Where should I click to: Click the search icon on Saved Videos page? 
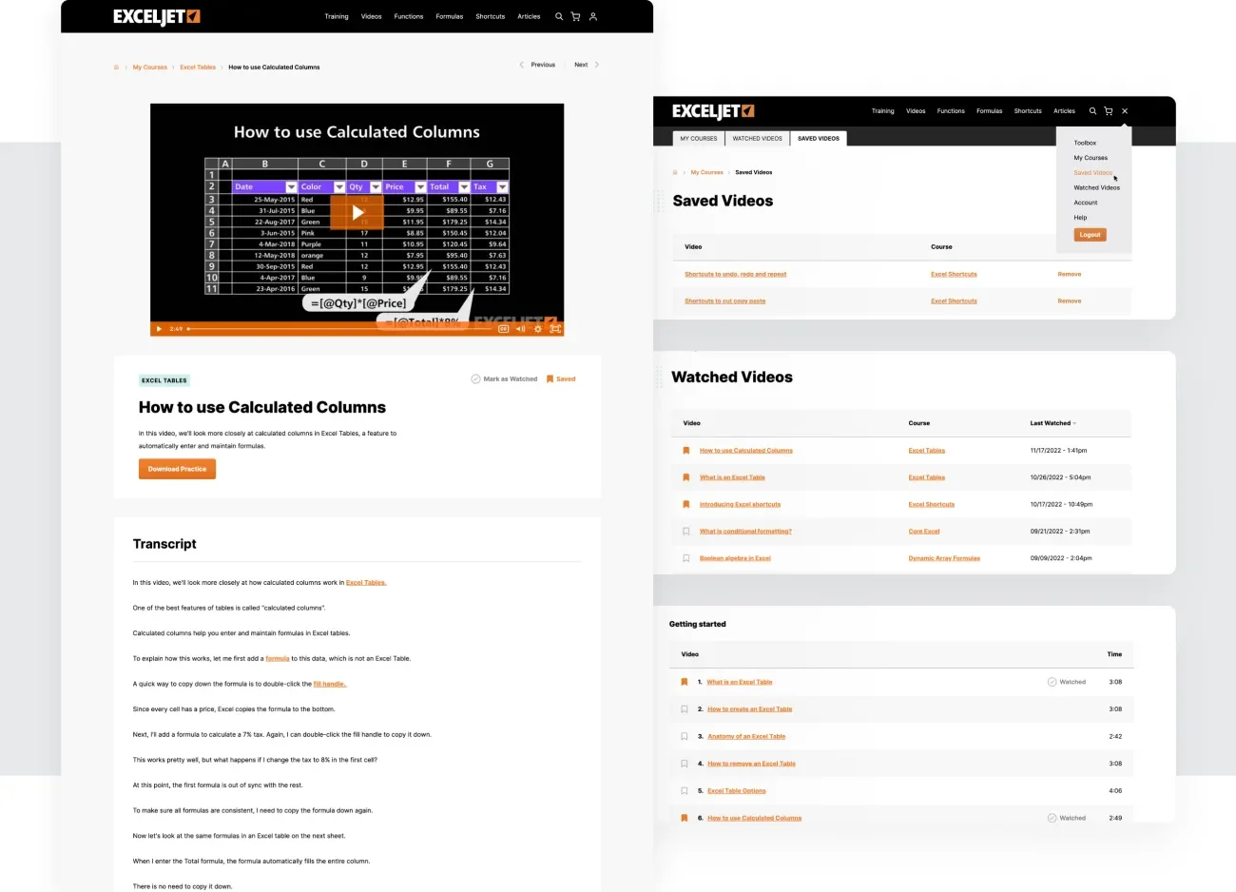pyautogui.click(x=1092, y=111)
